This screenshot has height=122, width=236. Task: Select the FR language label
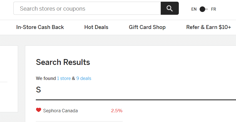point(214,9)
